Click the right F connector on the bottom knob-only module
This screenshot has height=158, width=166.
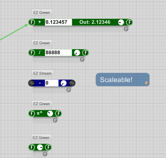click(x=49, y=147)
